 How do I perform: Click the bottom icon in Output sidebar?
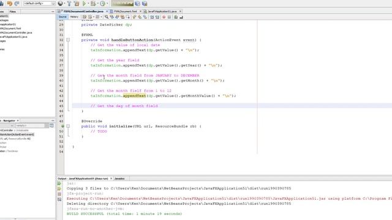(x=59, y=199)
